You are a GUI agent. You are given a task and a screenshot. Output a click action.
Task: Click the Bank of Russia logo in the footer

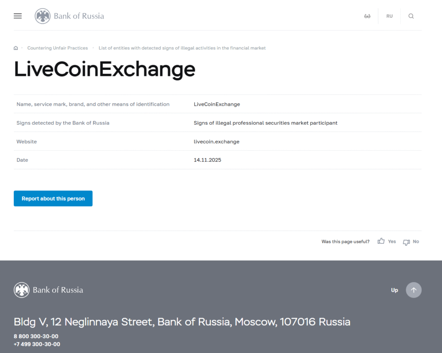click(22, 290)
